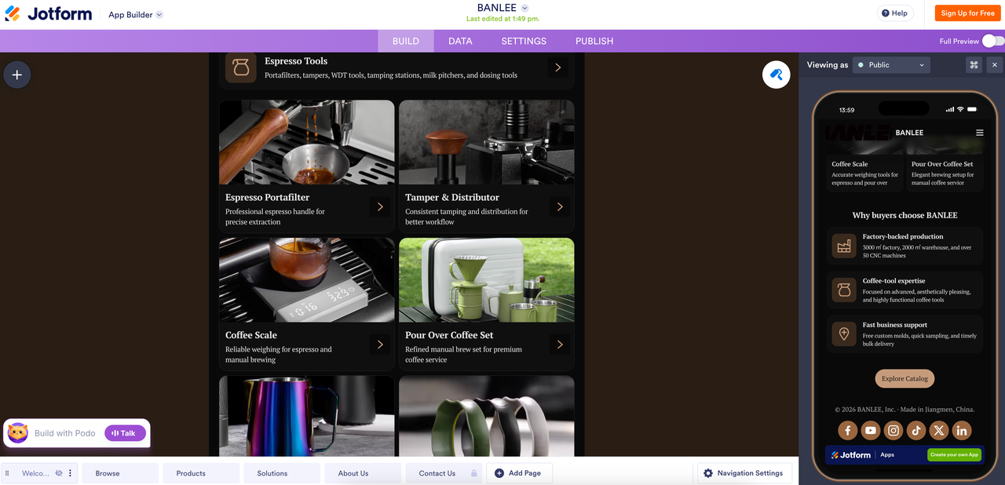Click Sign Up for Free
Screen dimensions: 1005x485
(x=967, y=13)
